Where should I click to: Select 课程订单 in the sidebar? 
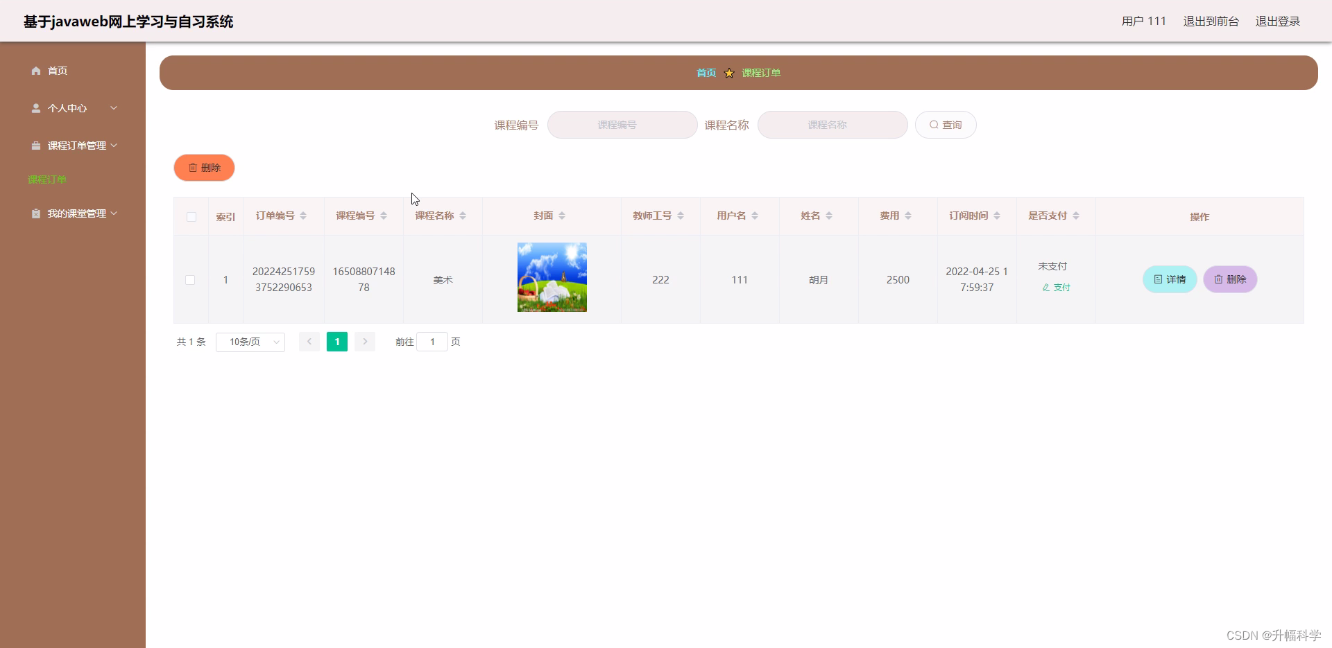tap(46, 179)
